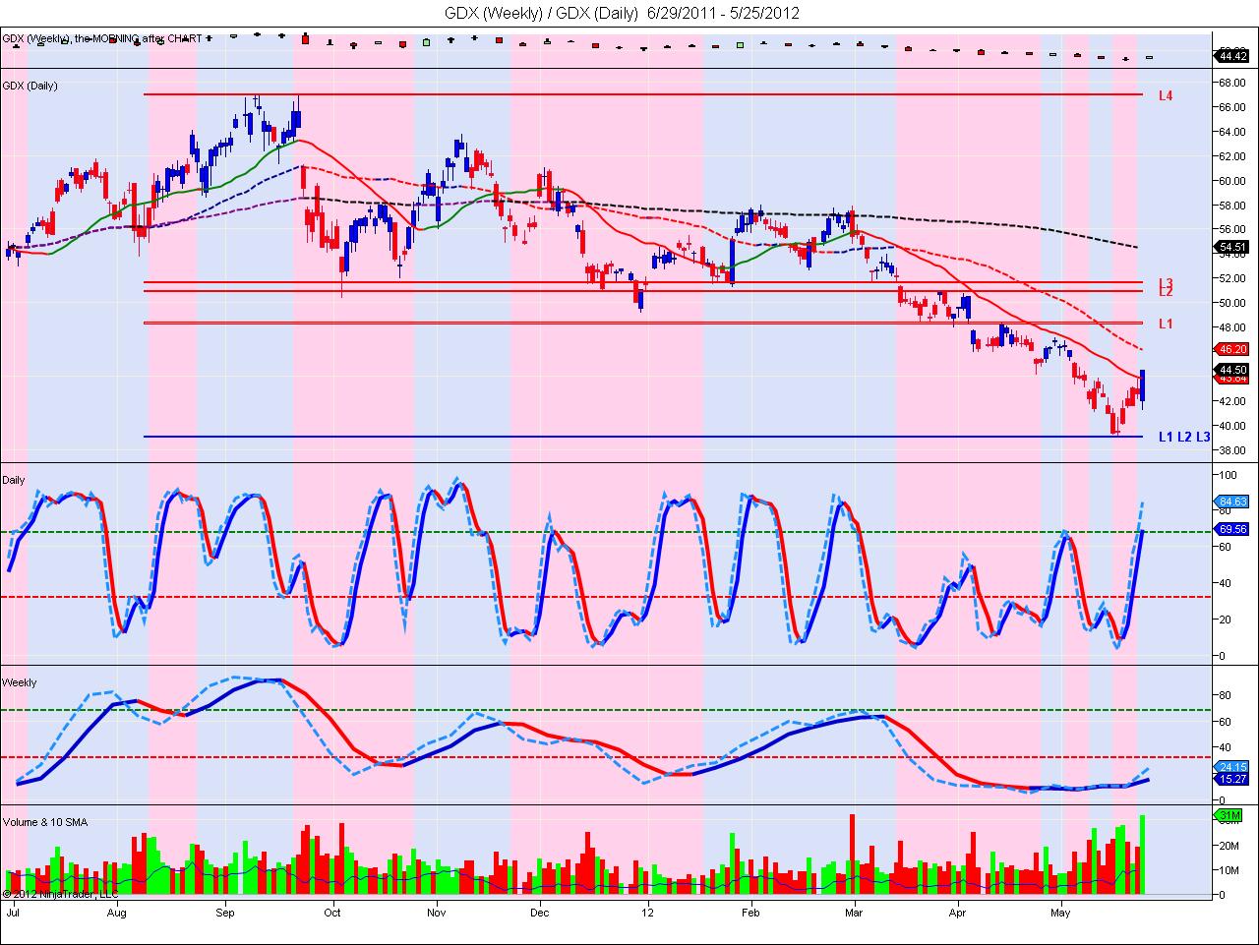1259x945 pixels.
Task: Select the 'Daily' stochastic panel label
Action: [x=14, y=479]
